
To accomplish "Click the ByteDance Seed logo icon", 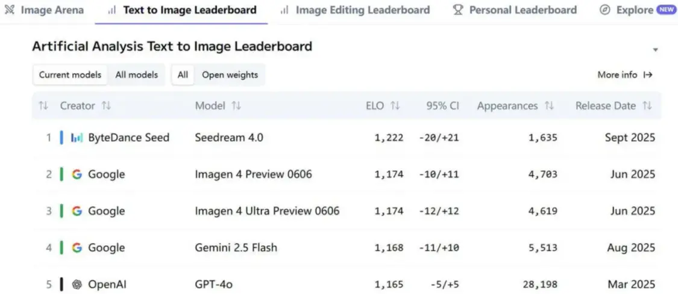I will tap(77, 138).
